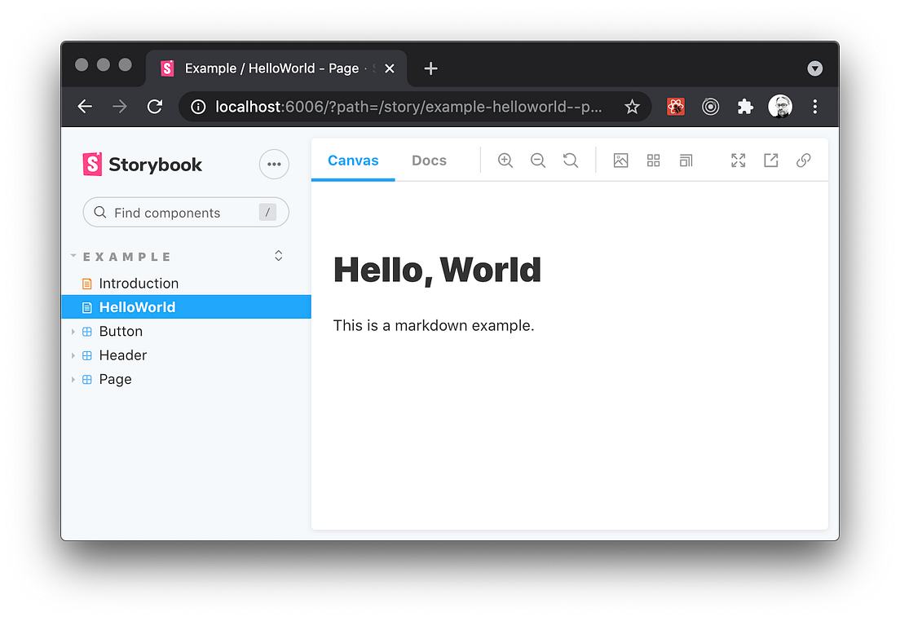Switch to the Docs tab
The image size is (900, 621).
(x=429, y=160)
